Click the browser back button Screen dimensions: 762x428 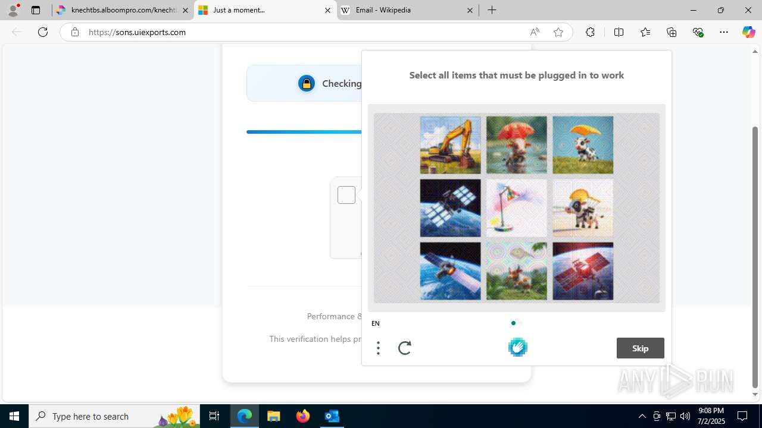[x=17, y=32]
